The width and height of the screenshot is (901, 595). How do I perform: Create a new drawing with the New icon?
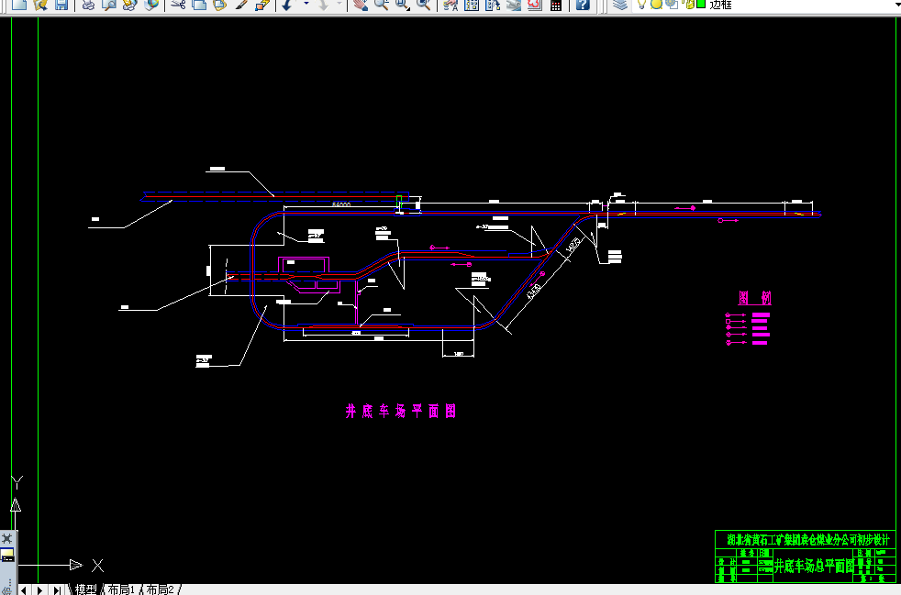[x=19, y=5]
